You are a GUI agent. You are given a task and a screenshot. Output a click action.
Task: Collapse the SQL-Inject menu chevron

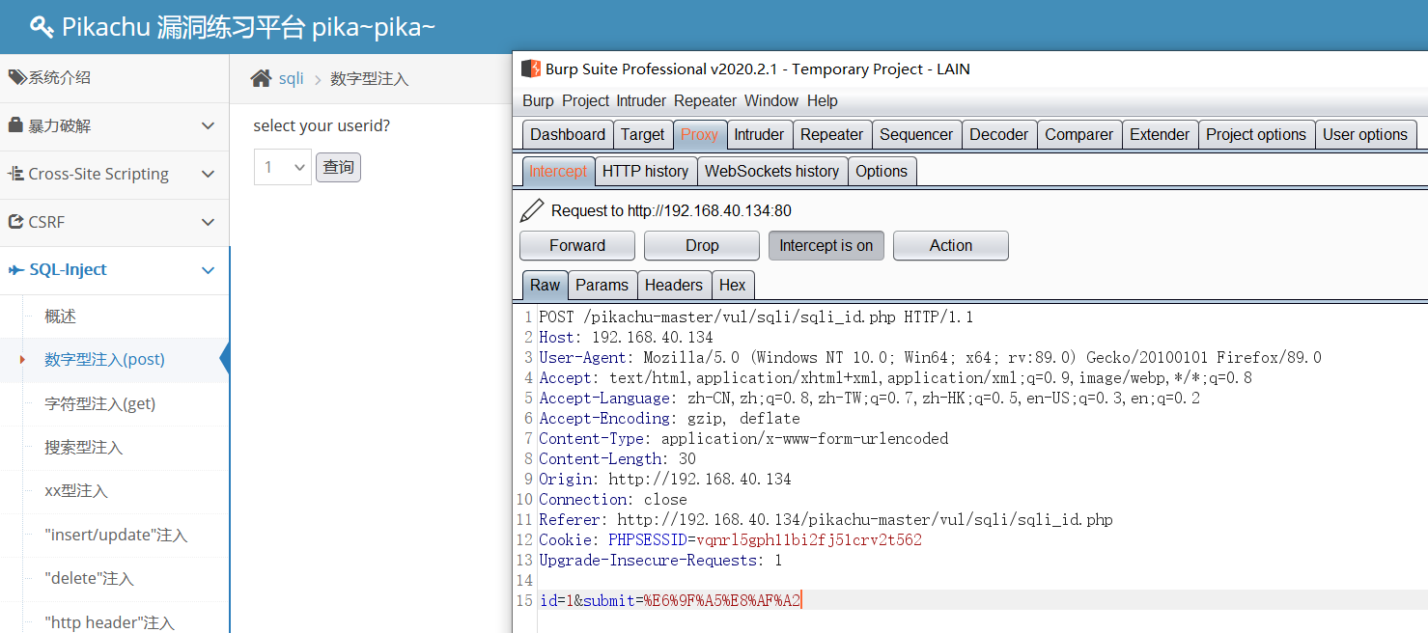[x=208, y=270]
